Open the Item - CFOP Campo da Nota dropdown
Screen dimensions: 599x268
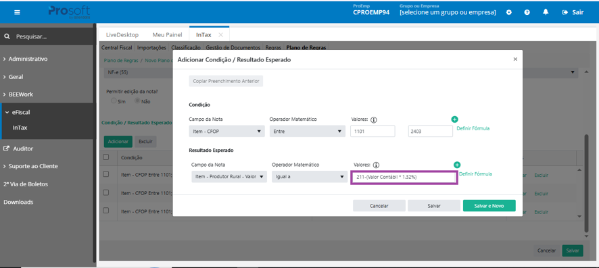pyautogui.click(x=227, y=131)
